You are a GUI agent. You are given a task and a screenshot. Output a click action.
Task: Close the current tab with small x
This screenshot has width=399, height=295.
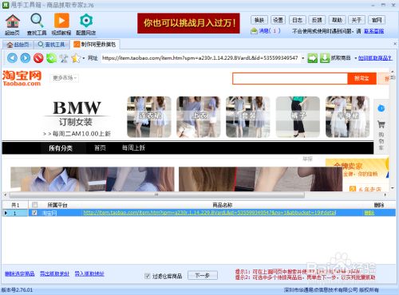pos(395,44)
